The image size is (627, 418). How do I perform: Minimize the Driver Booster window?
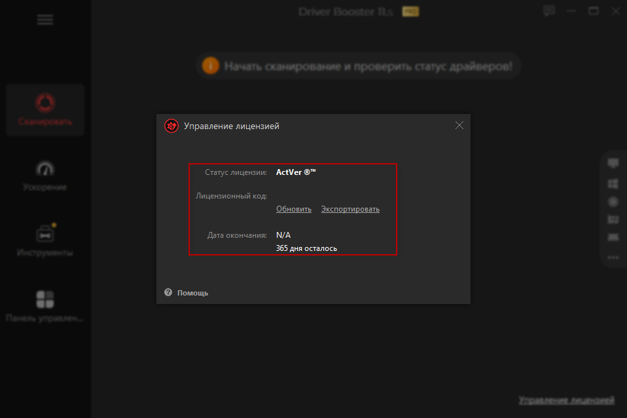point(571,11)
